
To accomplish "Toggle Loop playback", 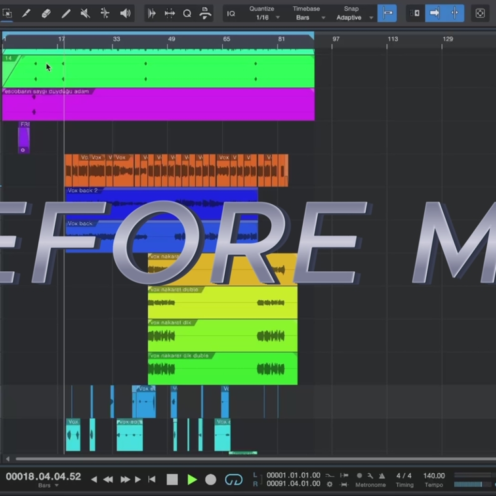I will tap(234, 480).
